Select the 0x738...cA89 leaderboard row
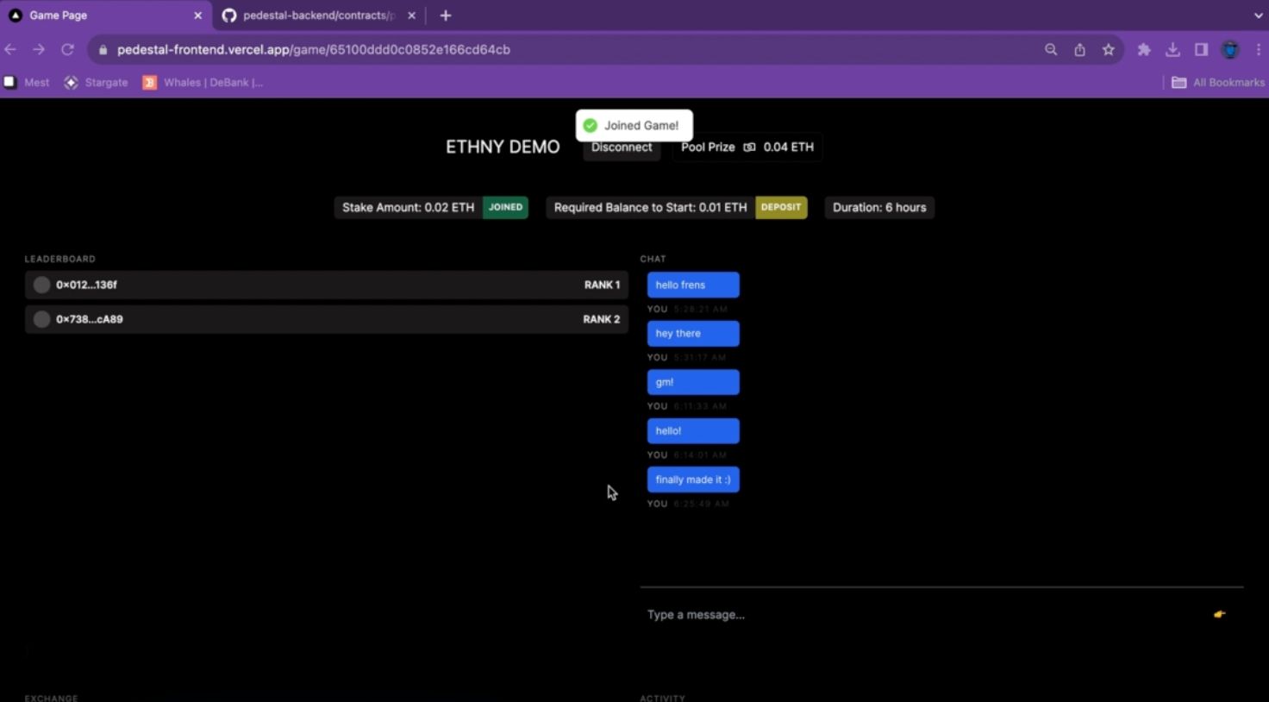The width and height of the screenshot is (1269, 702). click(327, 319)
